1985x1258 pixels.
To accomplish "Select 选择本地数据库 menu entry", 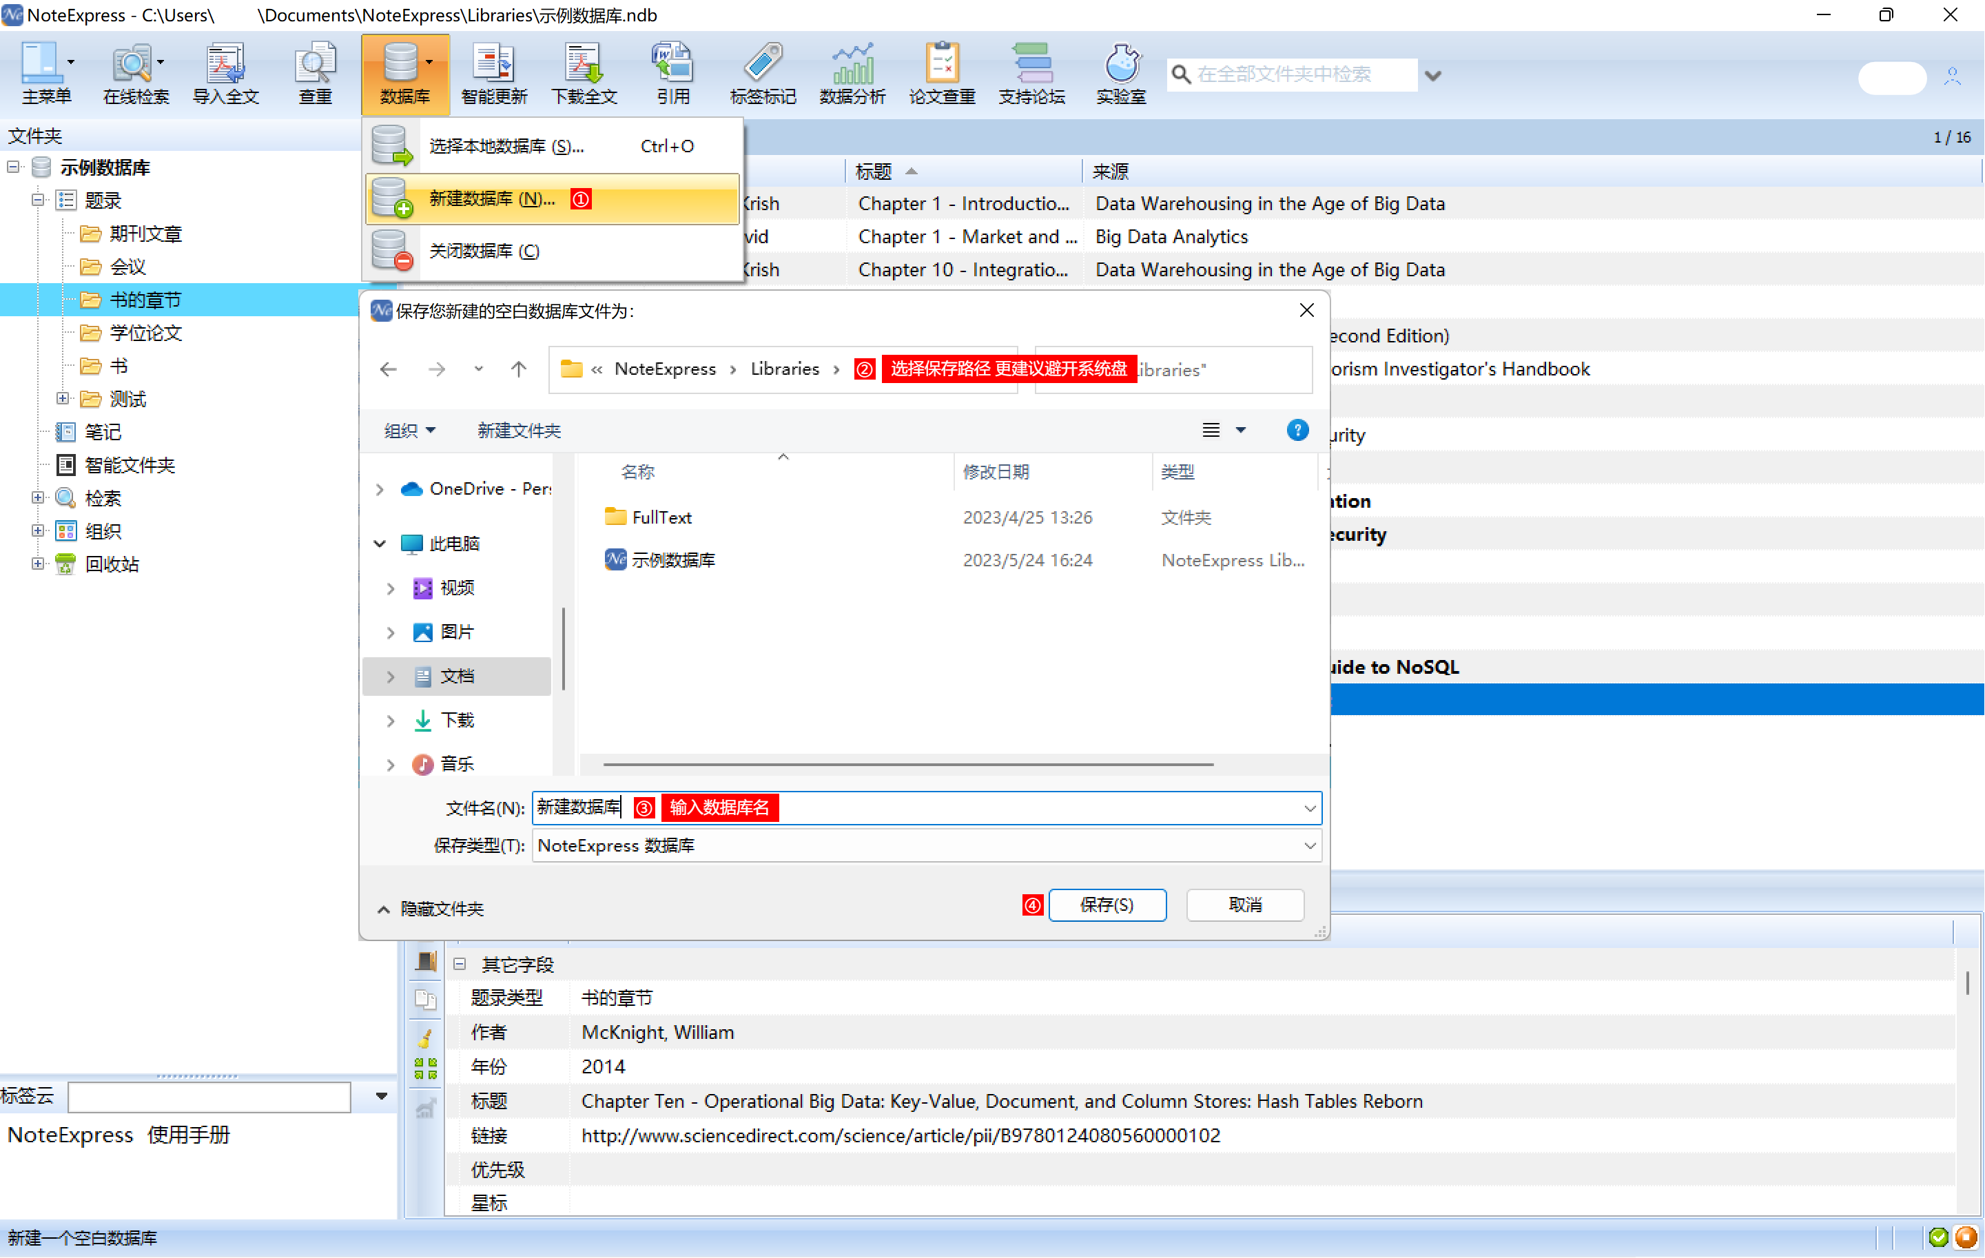I will [553, 146].
